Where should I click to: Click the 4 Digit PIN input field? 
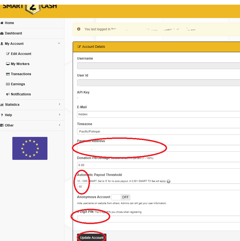[x=159, y=219]
